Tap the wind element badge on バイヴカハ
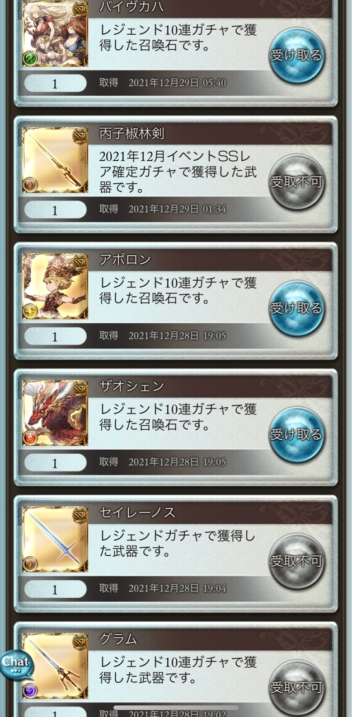This screenshot has height=717, width=352. point(30,59)
